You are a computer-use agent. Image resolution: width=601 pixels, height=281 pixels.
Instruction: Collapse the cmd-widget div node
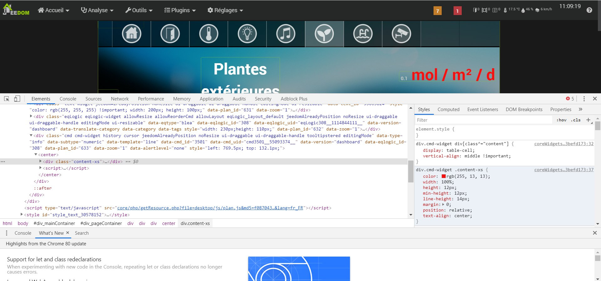coord(31,135)
